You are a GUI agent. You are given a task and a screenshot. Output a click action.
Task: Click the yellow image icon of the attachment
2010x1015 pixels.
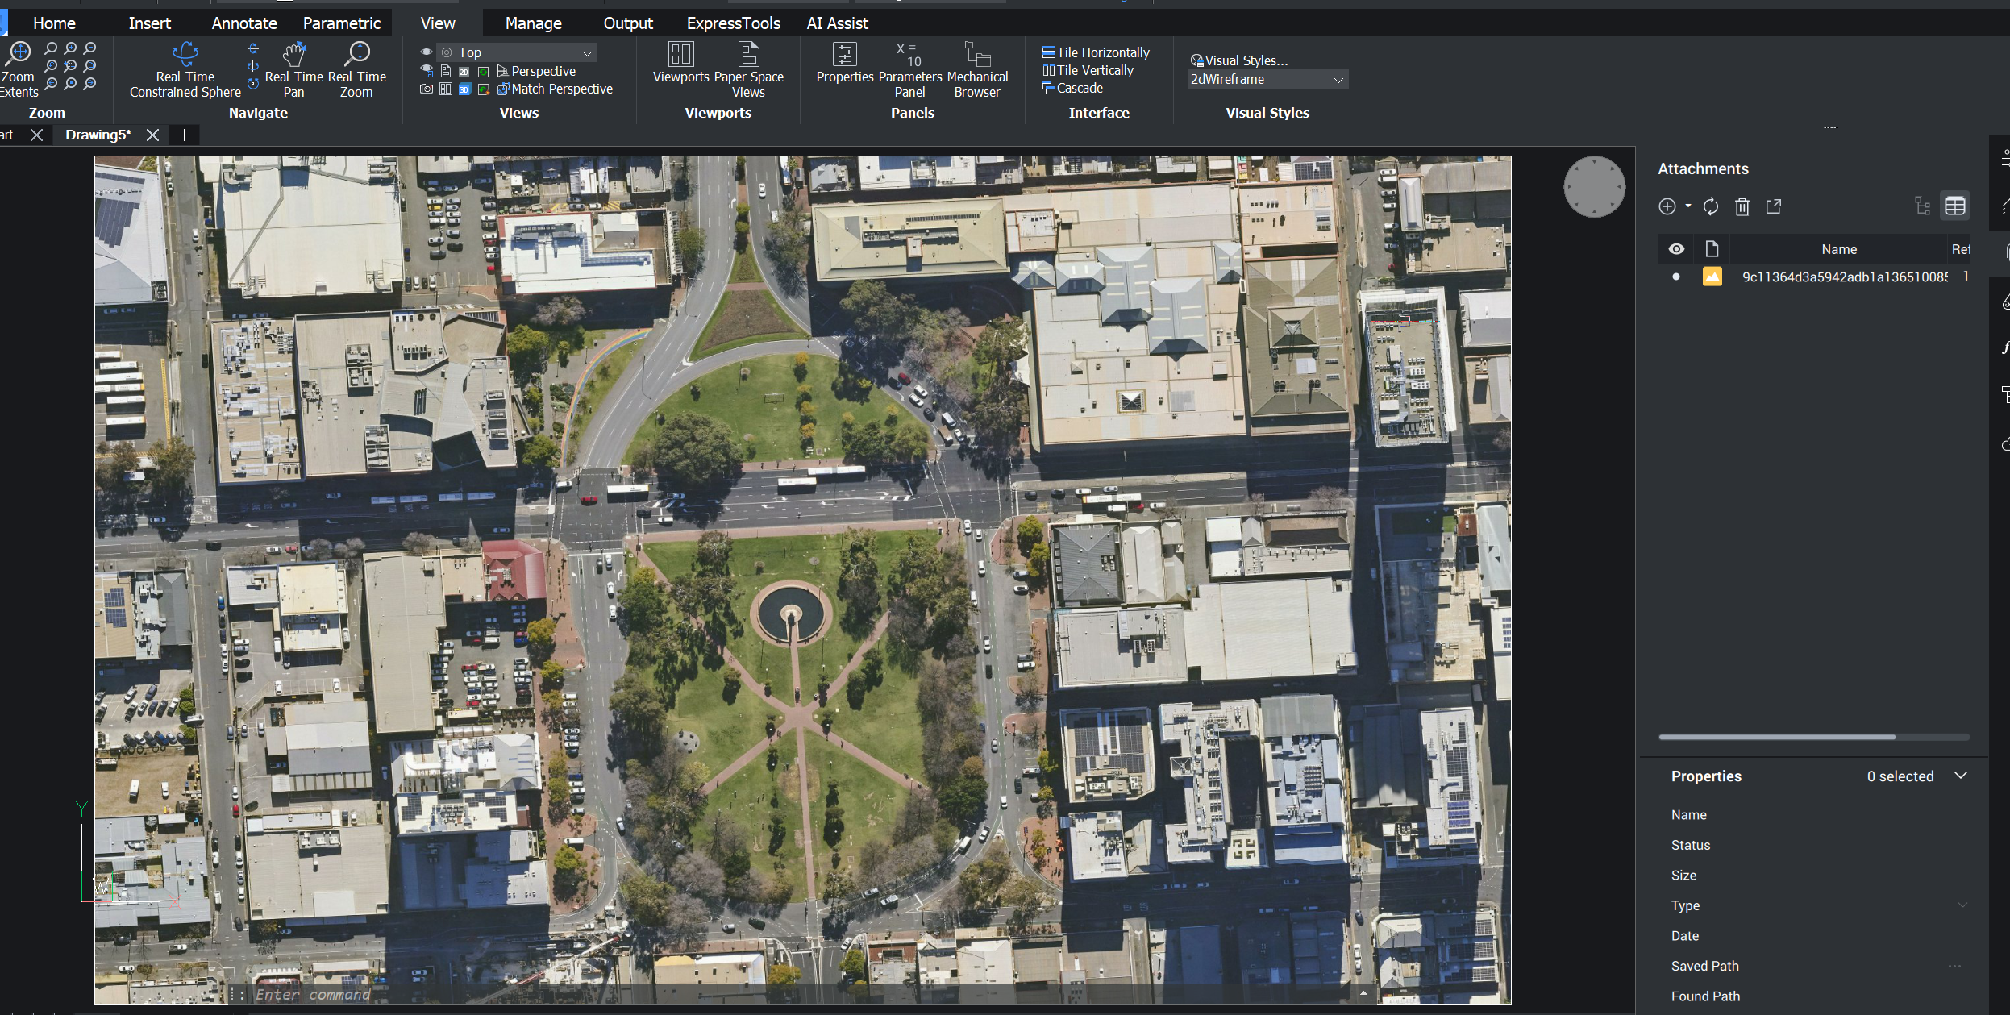coord(1712,277)
